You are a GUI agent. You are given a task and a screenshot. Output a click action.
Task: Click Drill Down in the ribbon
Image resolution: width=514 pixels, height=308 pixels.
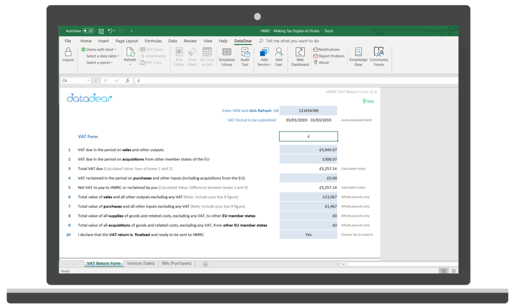pos(152,50)
